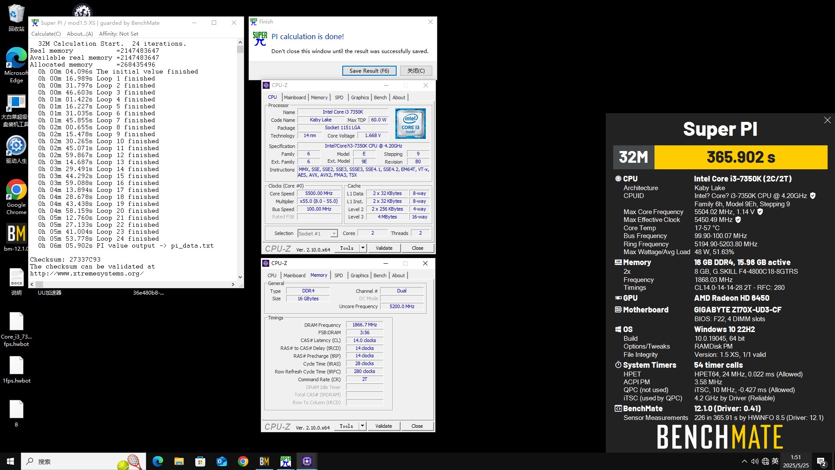
Task: Open the Tools dropdown arrow in lower CPU-Z
Action: coord(362,426)
